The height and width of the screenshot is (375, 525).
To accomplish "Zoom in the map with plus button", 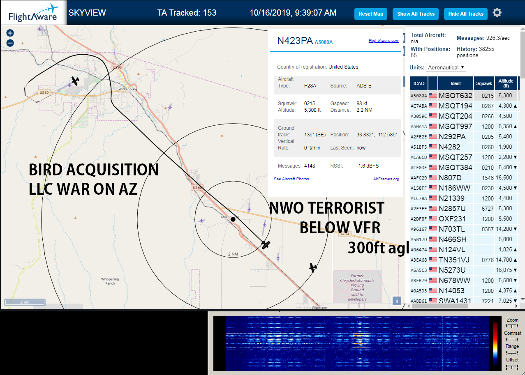I will tap(10, 33).
